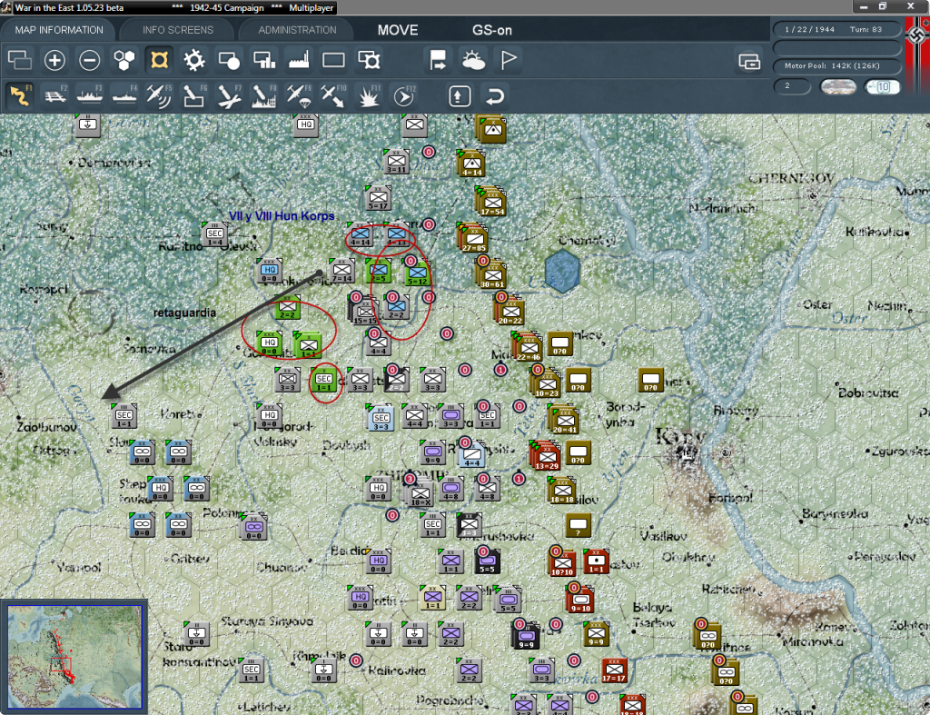The image size is (930, 715).
Task: Select the SEC 1=4 unit near Rakitno
Action: click(x=214, y=233)
